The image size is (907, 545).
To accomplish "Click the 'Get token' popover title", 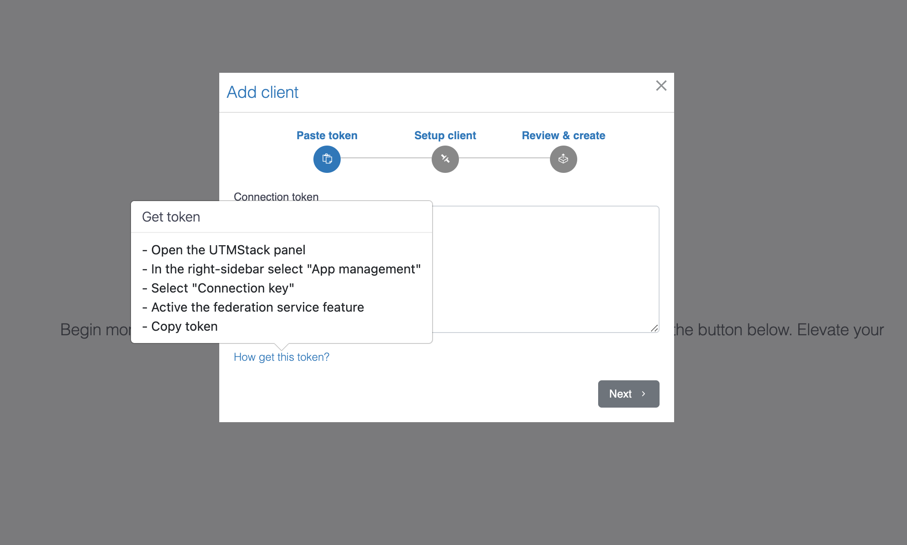I will [171, 217].
